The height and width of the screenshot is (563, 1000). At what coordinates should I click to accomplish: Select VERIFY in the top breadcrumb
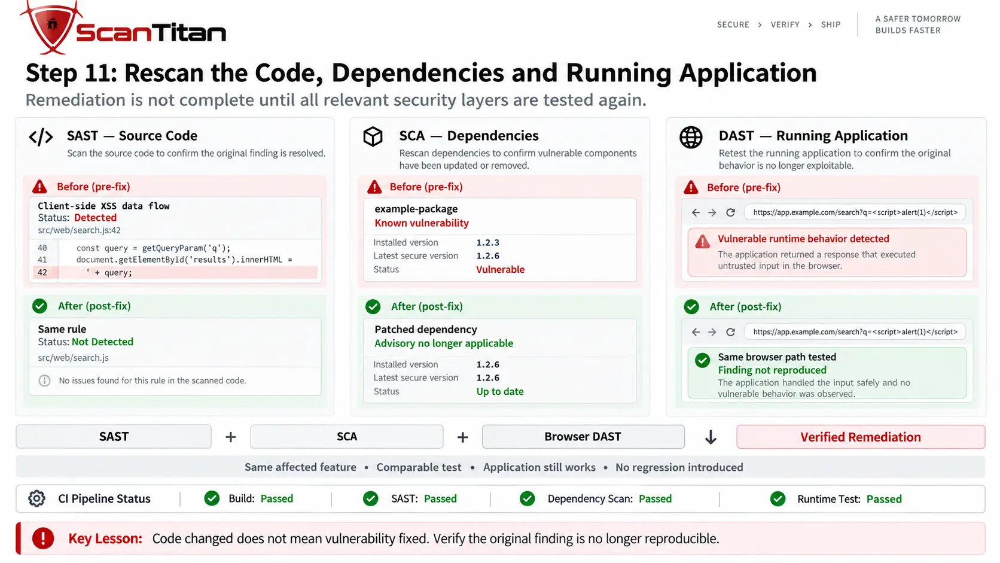point(785,25)
